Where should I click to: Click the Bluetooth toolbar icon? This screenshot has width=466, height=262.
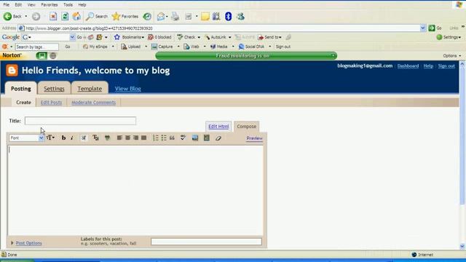[228, 16]
